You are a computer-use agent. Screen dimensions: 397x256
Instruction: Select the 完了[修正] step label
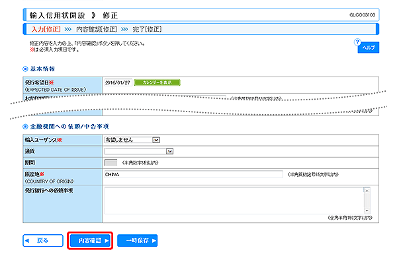click(x=147, y=29)
